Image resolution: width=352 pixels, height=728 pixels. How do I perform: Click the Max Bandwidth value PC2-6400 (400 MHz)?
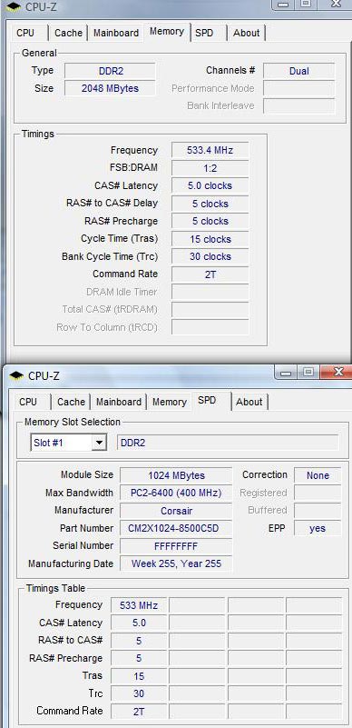[x=176, y=494]
